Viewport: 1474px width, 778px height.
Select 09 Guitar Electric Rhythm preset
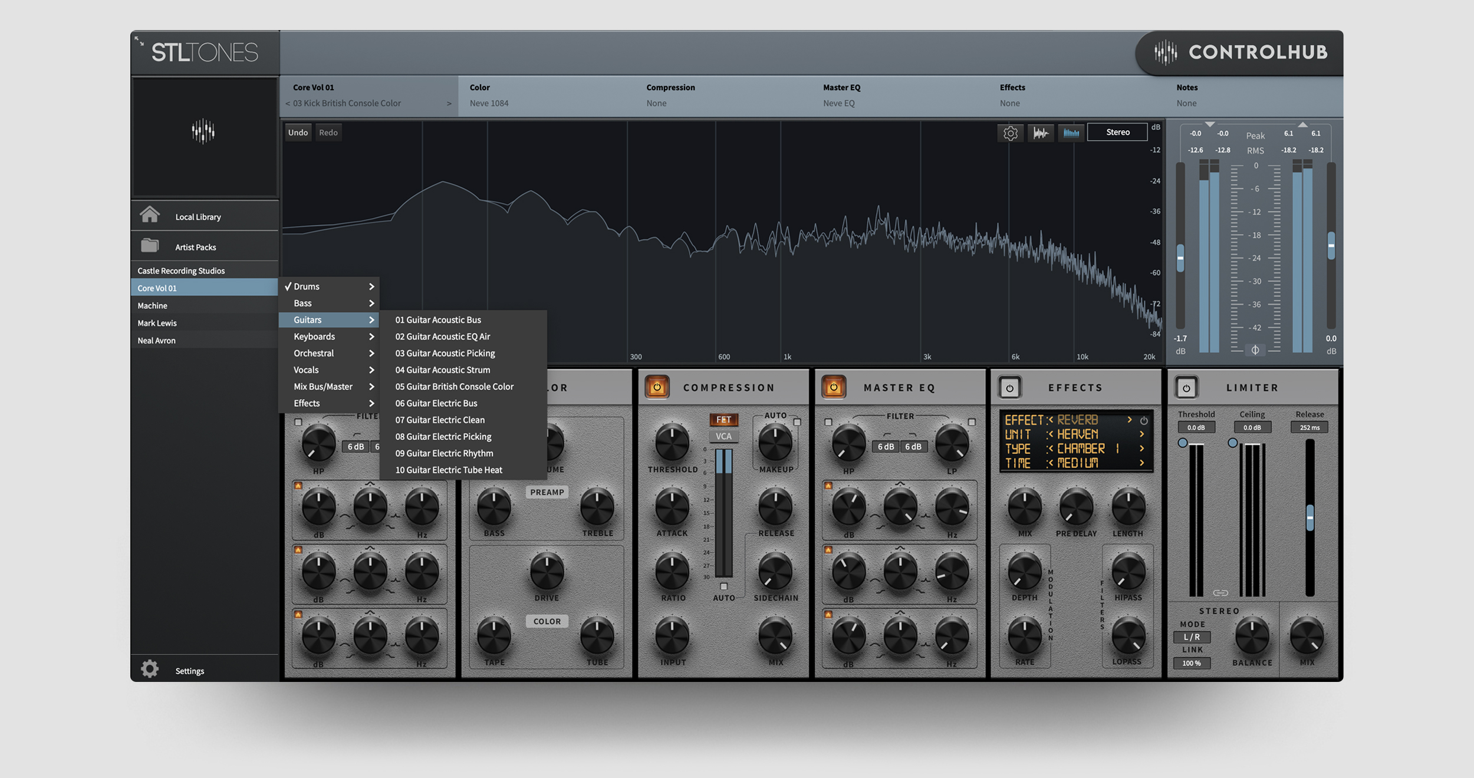463,453
